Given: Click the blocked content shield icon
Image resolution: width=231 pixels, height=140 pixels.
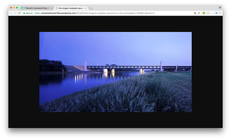Looking at the screenshot, I should 195,13.
